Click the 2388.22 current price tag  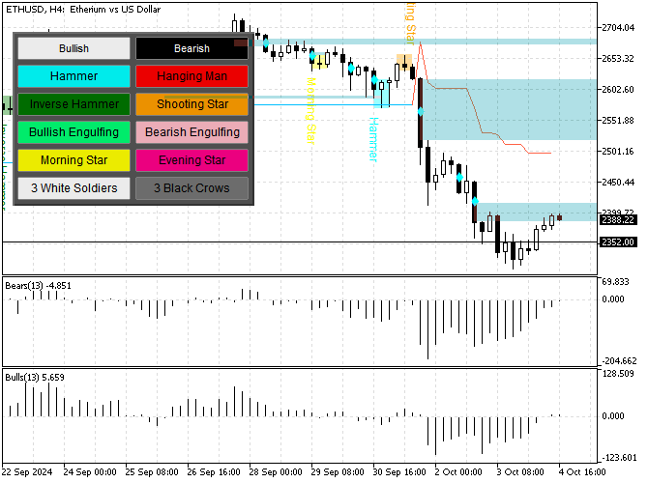[618, 220]
